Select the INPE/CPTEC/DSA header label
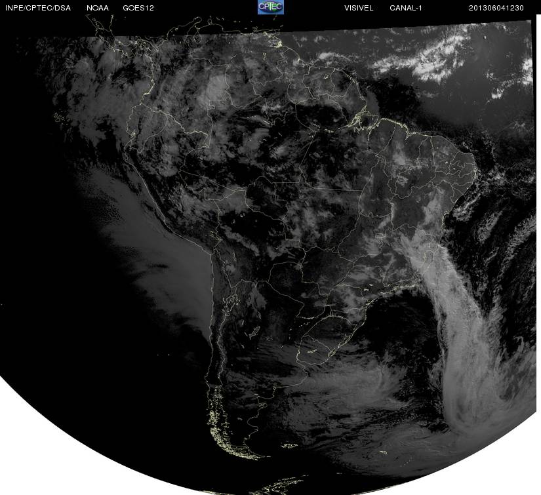Image resolution: width=541 pixels, height=495 pixels. [38, 8]
